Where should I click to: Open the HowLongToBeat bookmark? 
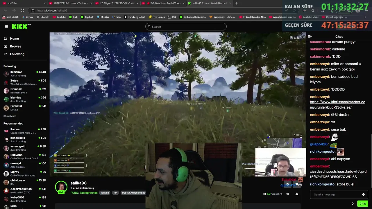135,17
